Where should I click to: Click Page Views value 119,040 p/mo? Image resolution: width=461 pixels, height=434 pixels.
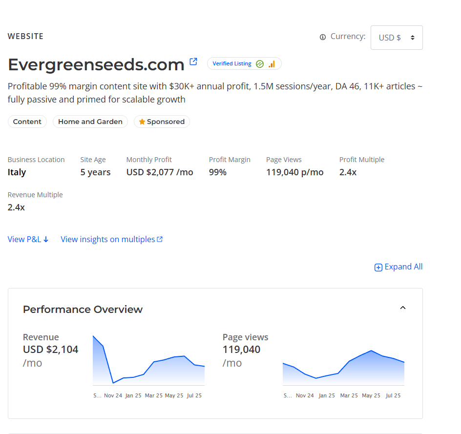294,172
